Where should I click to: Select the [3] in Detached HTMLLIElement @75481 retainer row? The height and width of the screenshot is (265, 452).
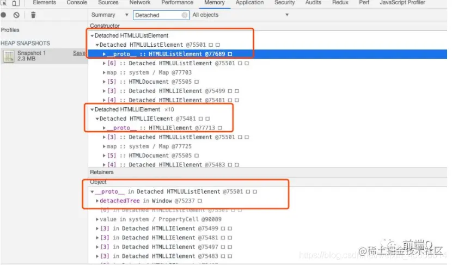[x=267, y=238]
